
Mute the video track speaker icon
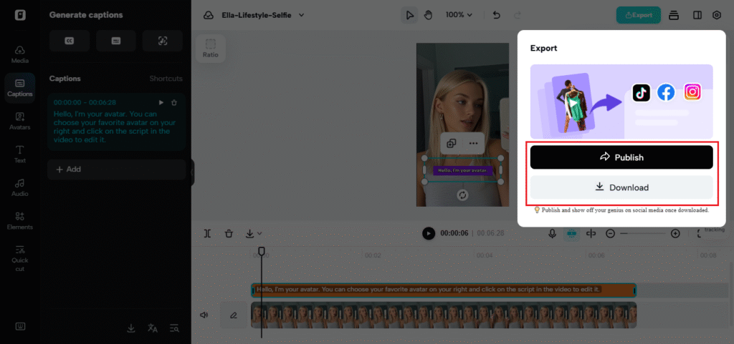[x=204, y=315]
